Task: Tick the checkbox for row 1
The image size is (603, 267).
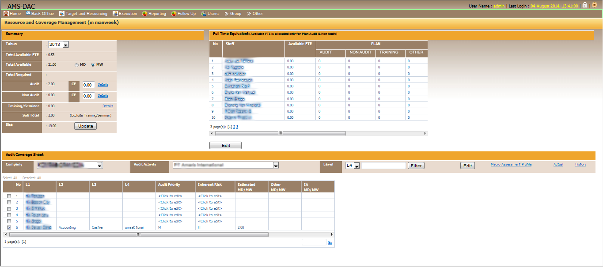Action: [x=9, y=196]
